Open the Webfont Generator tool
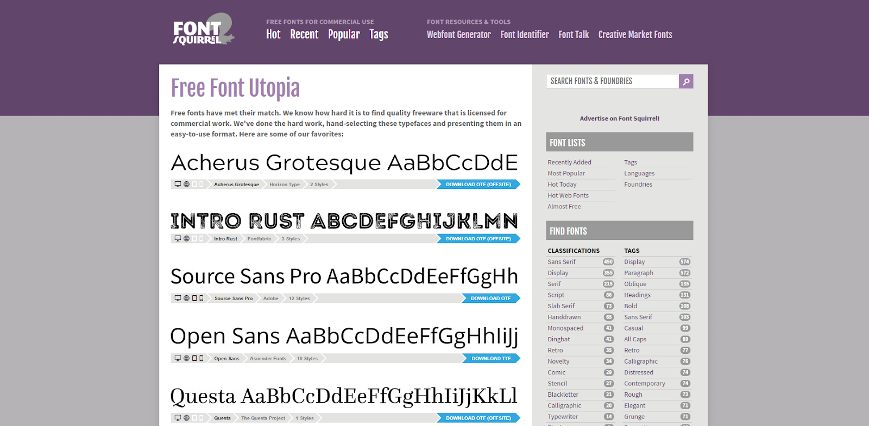869x426 pixels. [x=459, y=34]
